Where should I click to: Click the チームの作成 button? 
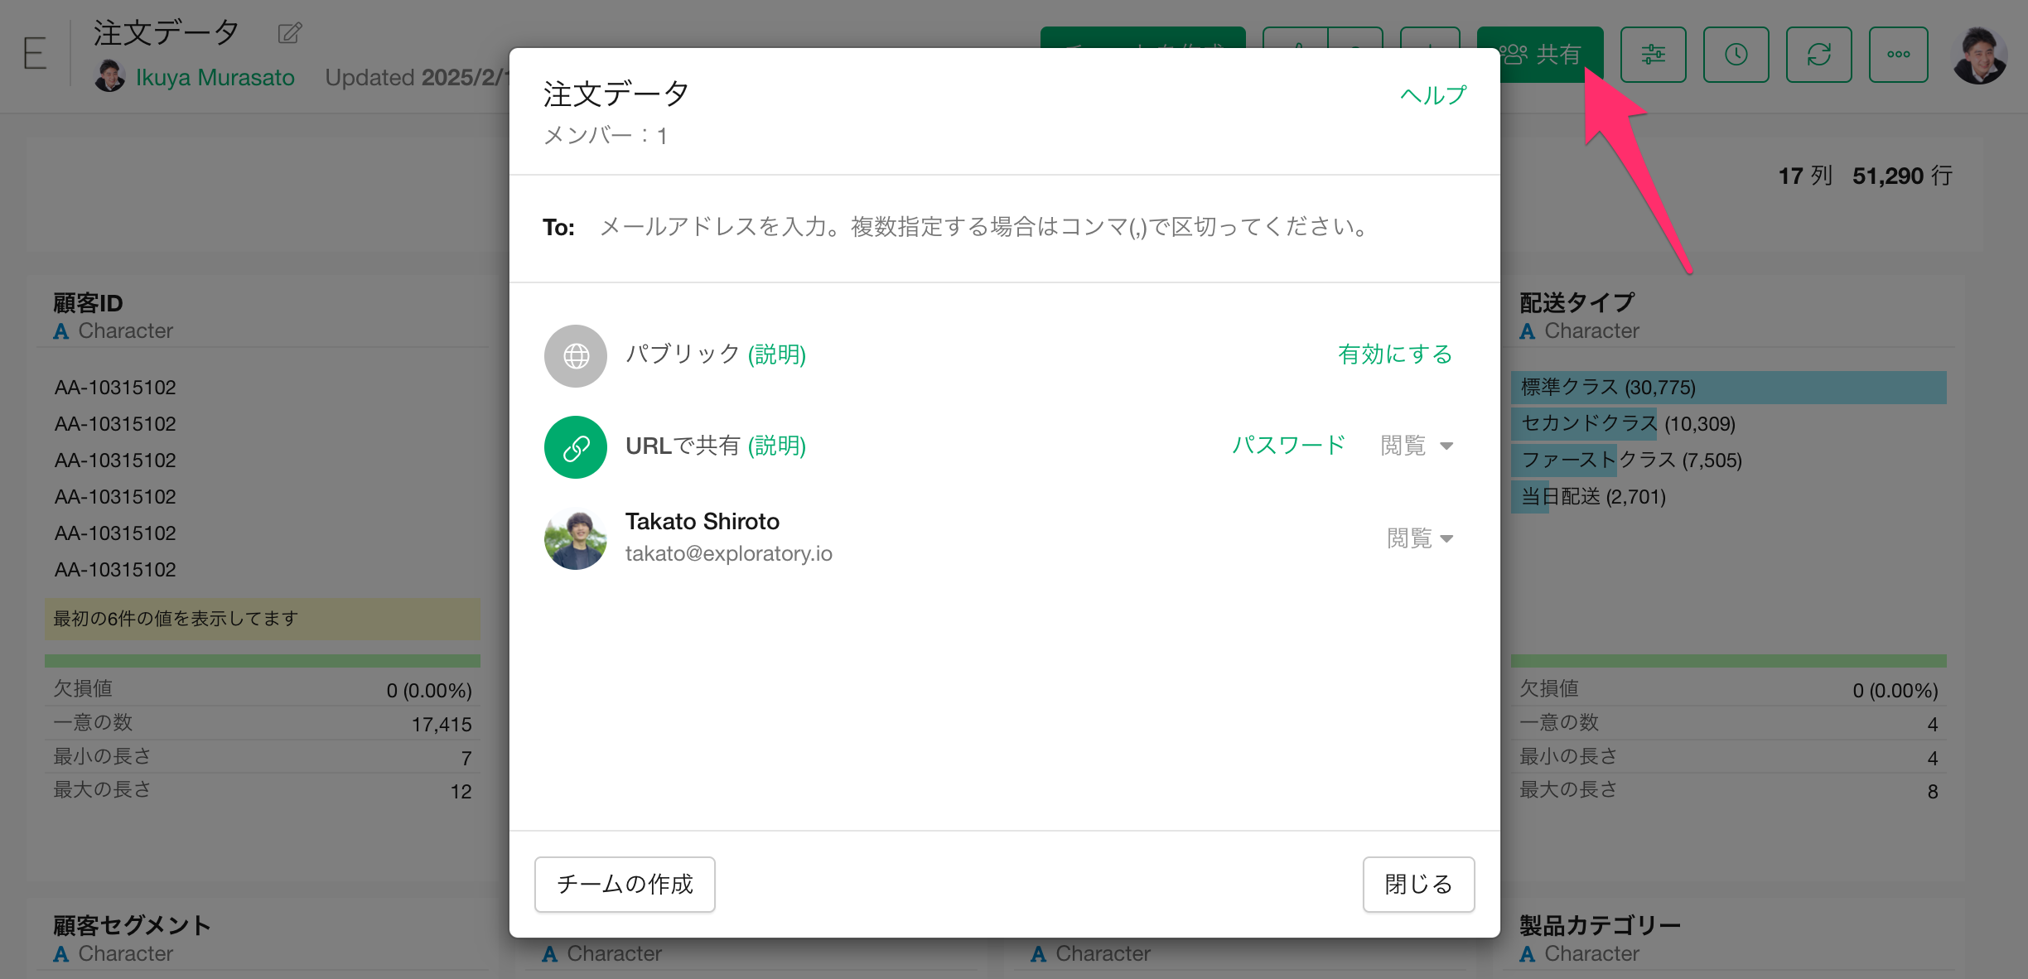625,884
